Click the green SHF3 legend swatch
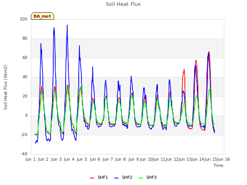 point(140,178)
